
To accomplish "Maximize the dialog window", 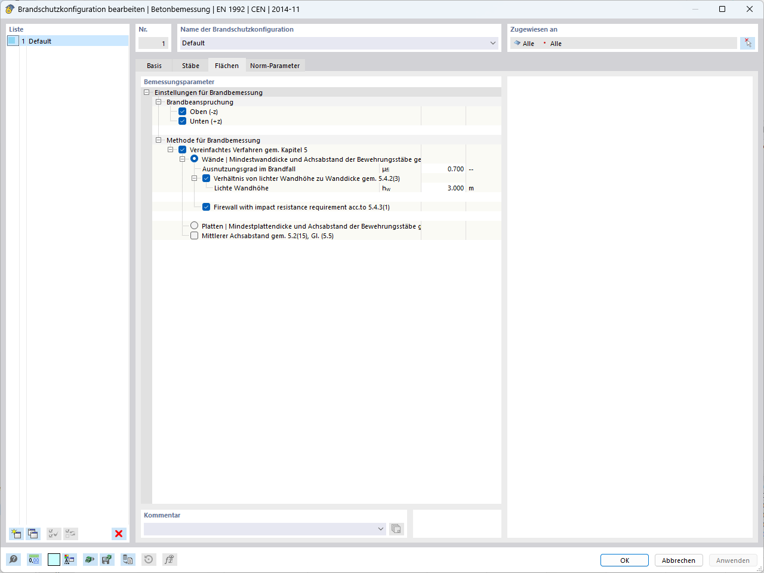I will coord(722,9).
